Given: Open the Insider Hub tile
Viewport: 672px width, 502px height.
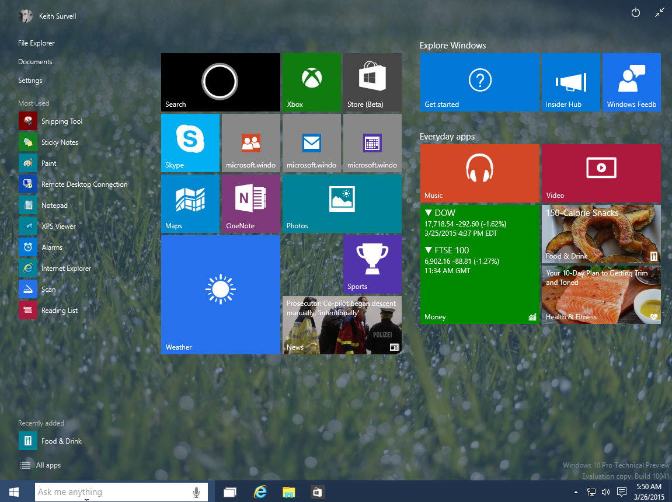Looking at the screenshot, I should [570, 82].
